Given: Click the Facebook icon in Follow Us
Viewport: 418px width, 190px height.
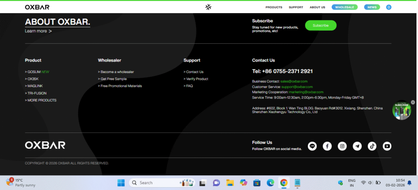Looking at the screenshot, I should click(327, 146).
